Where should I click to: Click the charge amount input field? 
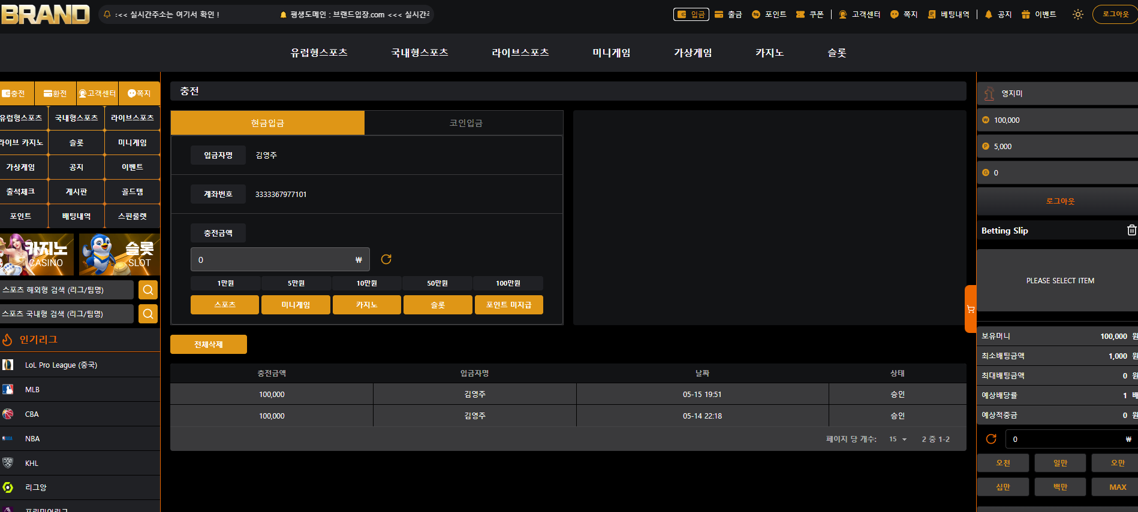tap(280, 259)
